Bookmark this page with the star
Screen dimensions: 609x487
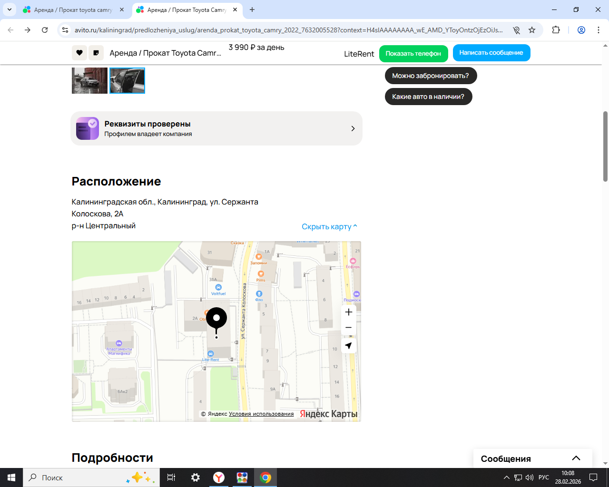(x=532, y=30)
